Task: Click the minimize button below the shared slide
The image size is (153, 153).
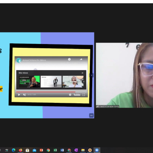Action: coord(91,116)
